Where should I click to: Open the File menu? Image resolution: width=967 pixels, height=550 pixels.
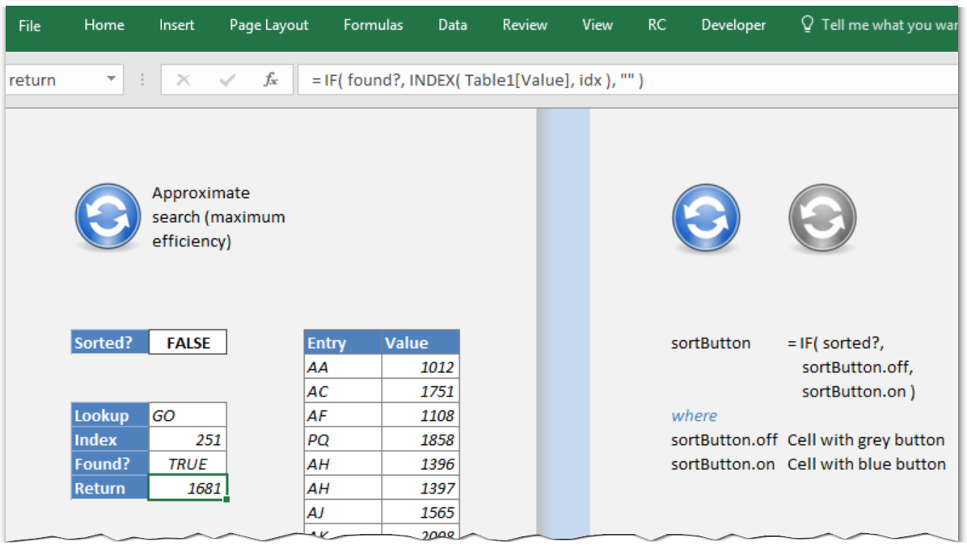pyautogui.click(x=29, y=25)
